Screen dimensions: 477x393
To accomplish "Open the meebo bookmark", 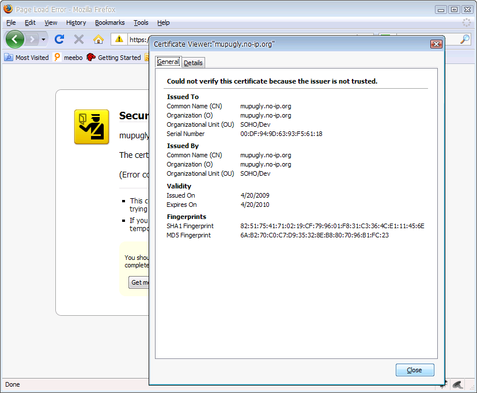I will click(68, 58).
